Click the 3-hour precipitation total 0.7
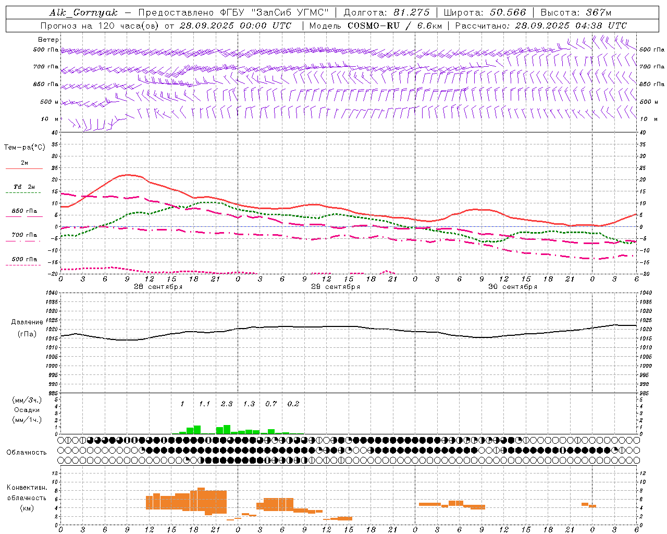Viewport: 667px width, 534px height. [x=271, y=404]
